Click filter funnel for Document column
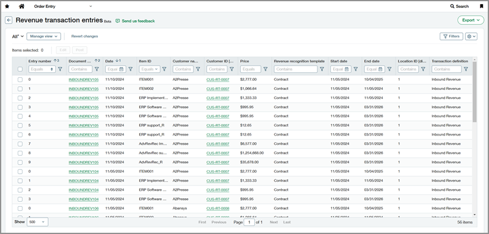The height and width of the screenshot is (234, 489). (97, 69)
